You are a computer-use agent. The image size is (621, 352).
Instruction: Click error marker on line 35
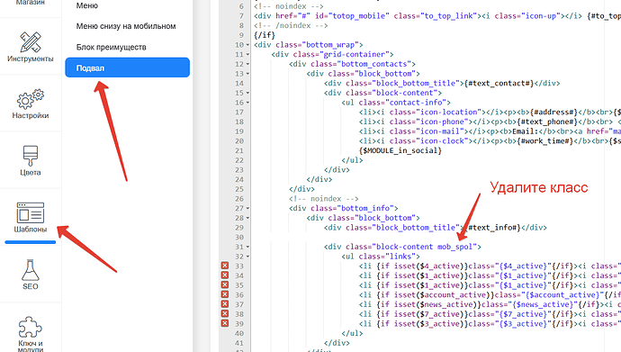point(225,284)
